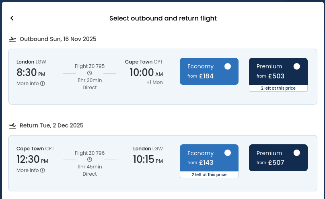
Task: Click the Return Tue, 2 Dec 2025 heading
Action: (x=51, y=125)
